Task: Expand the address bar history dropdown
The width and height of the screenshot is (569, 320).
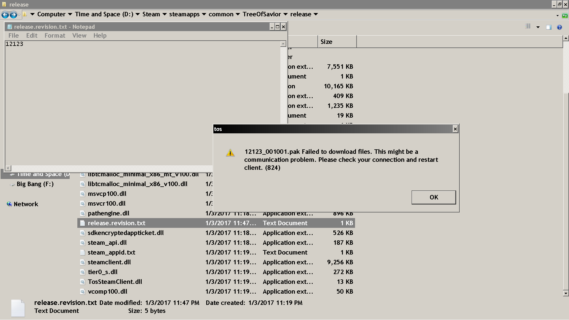Action: point(557,15)
